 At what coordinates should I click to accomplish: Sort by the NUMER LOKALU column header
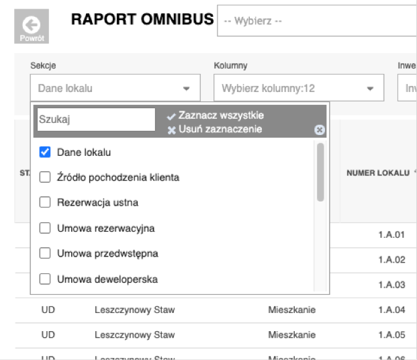378,173
